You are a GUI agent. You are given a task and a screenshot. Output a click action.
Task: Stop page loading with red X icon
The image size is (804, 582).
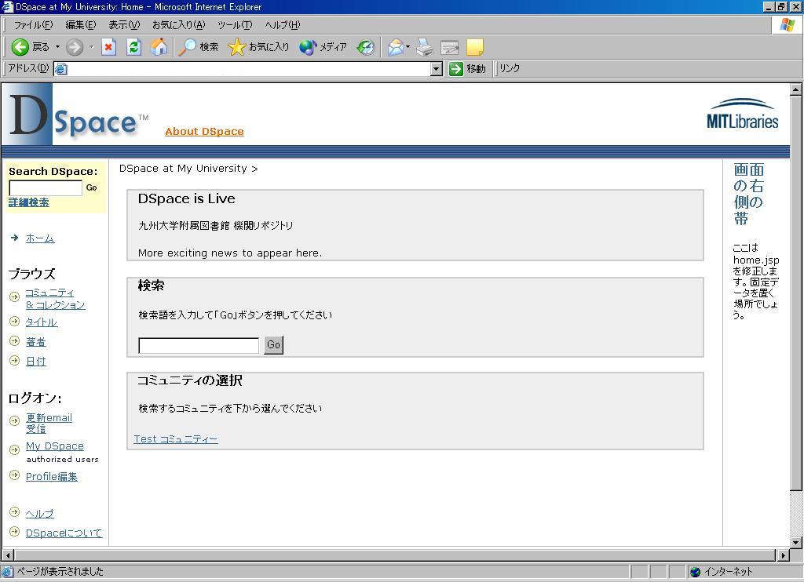pyautogui.click(x=108, y=47)
